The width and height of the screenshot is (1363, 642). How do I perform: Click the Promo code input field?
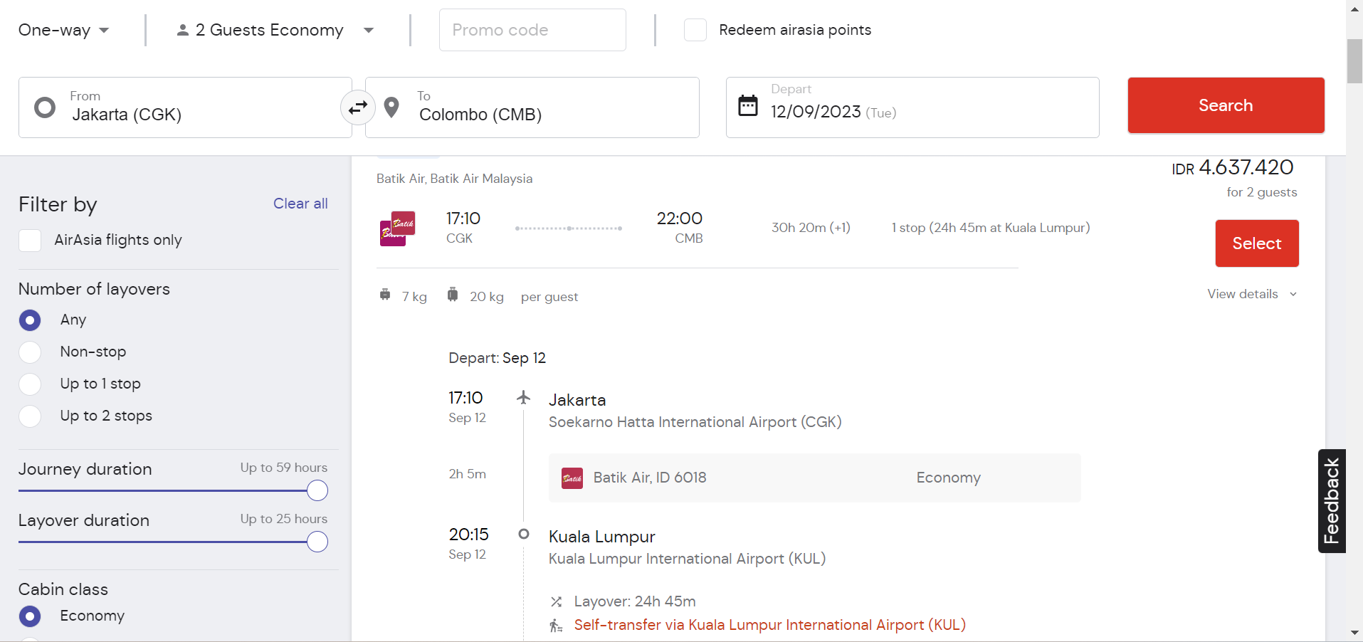(x=532, y=30)
